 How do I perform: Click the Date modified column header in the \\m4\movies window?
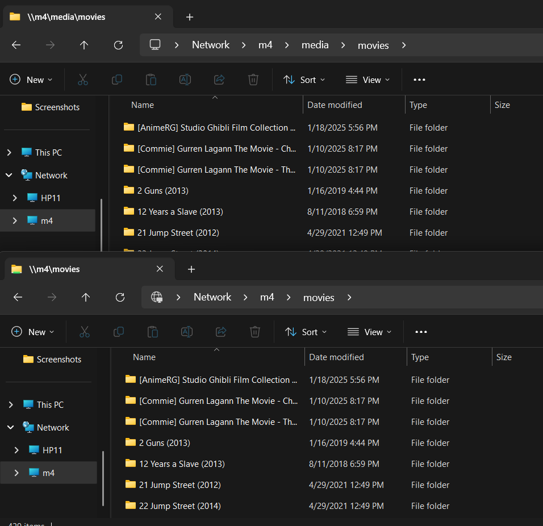click(x=336, y=357)
